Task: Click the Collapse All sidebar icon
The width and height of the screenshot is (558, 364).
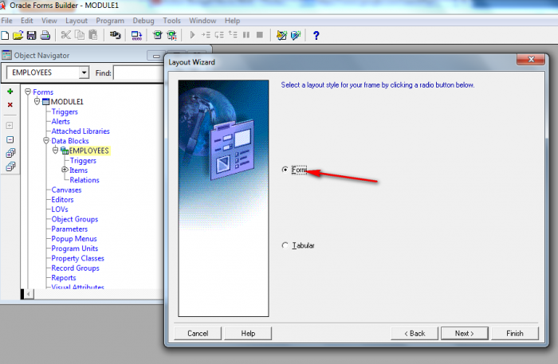Action: (10, 166)
